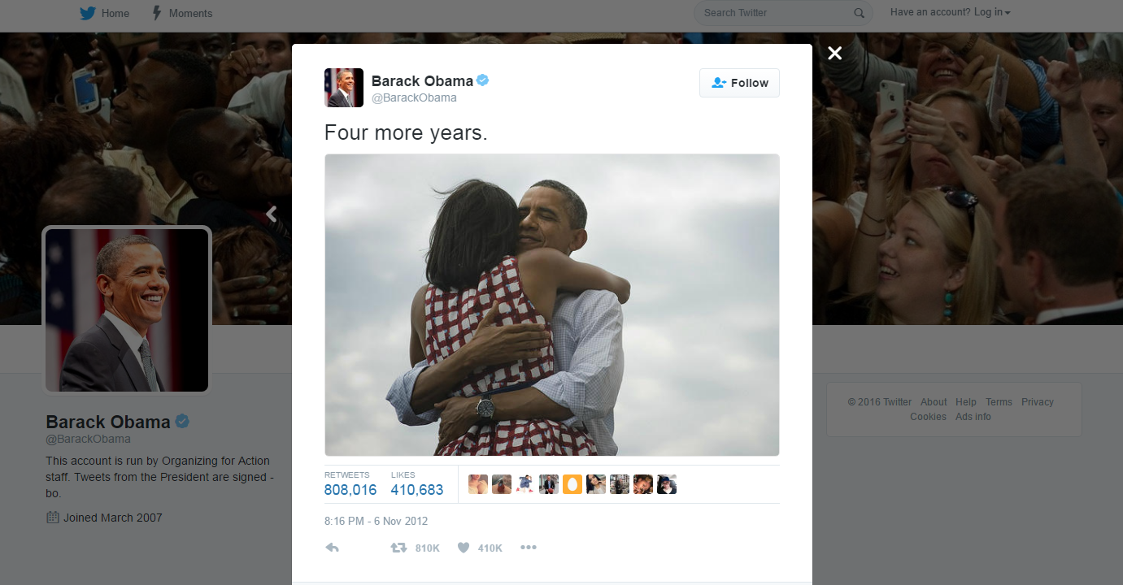1123x585 pixels.
Task: Open the Ads info footer link
Action: 973,417
